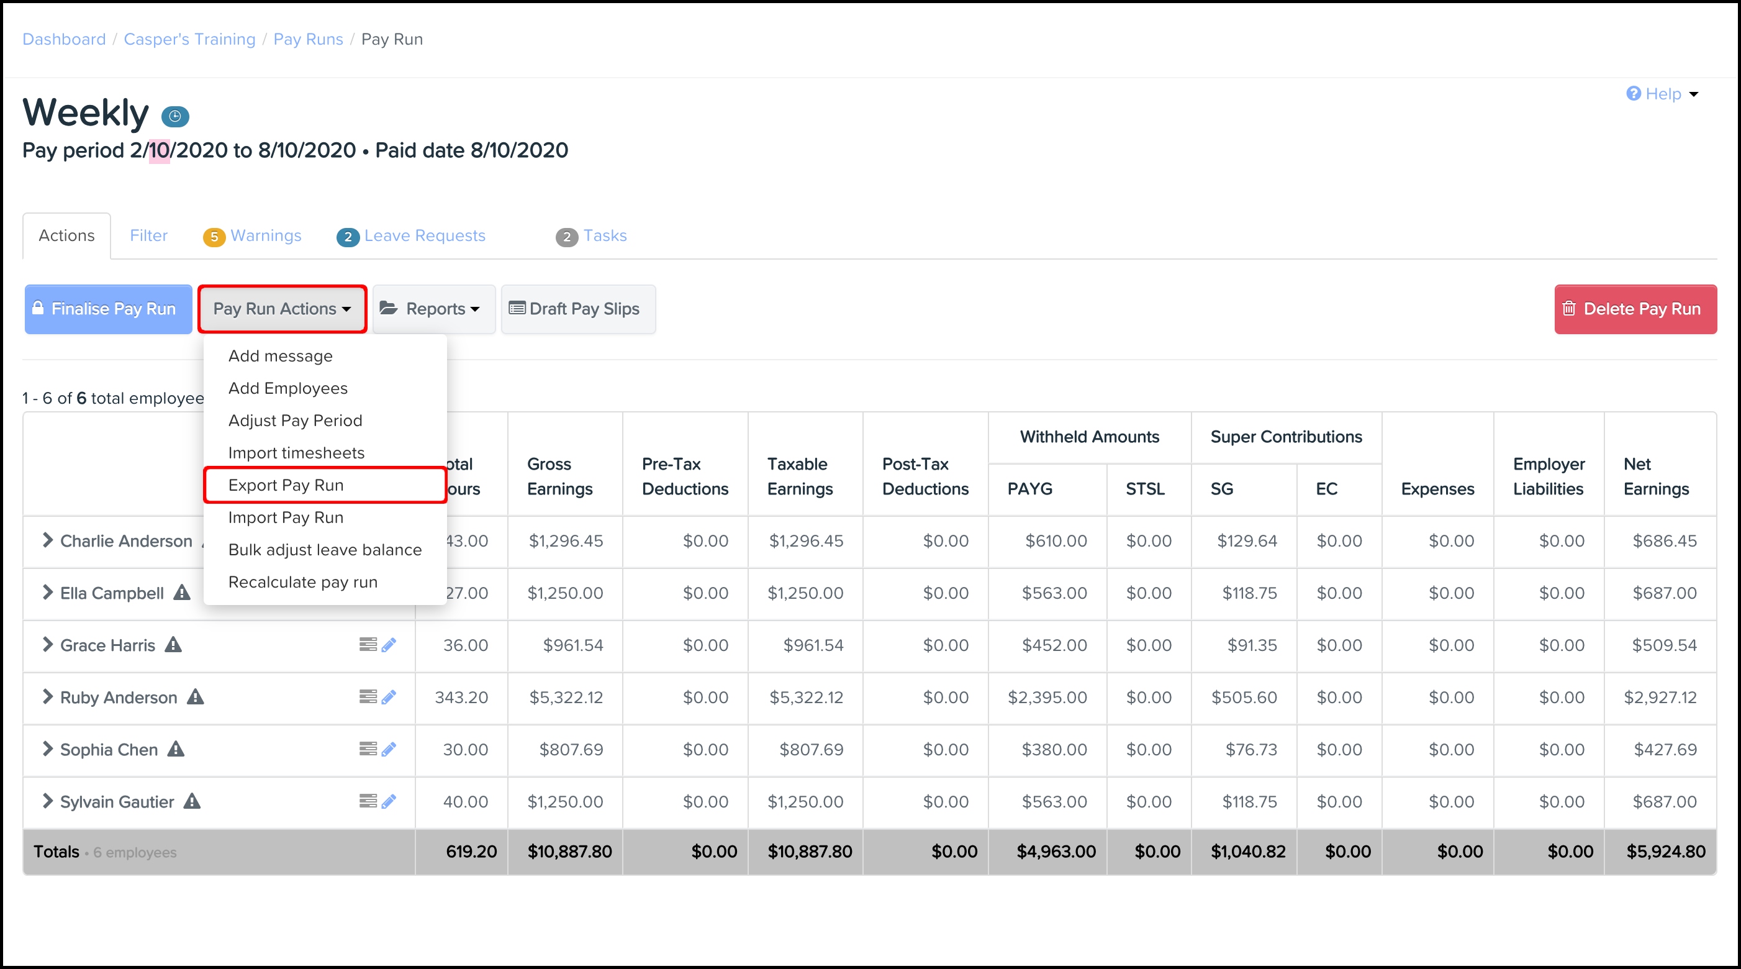Expand Charlie Anderson's row chevron
The height and width of the screenshot is (969, 1741).
tap(47, 540)
